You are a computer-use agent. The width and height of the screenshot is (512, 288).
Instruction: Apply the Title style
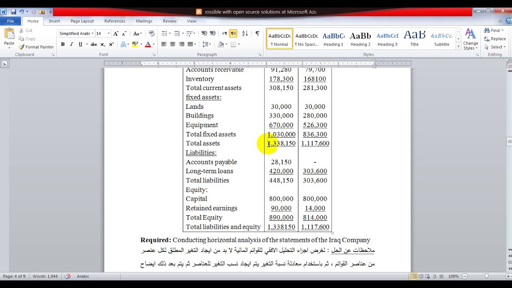(414, 39)
